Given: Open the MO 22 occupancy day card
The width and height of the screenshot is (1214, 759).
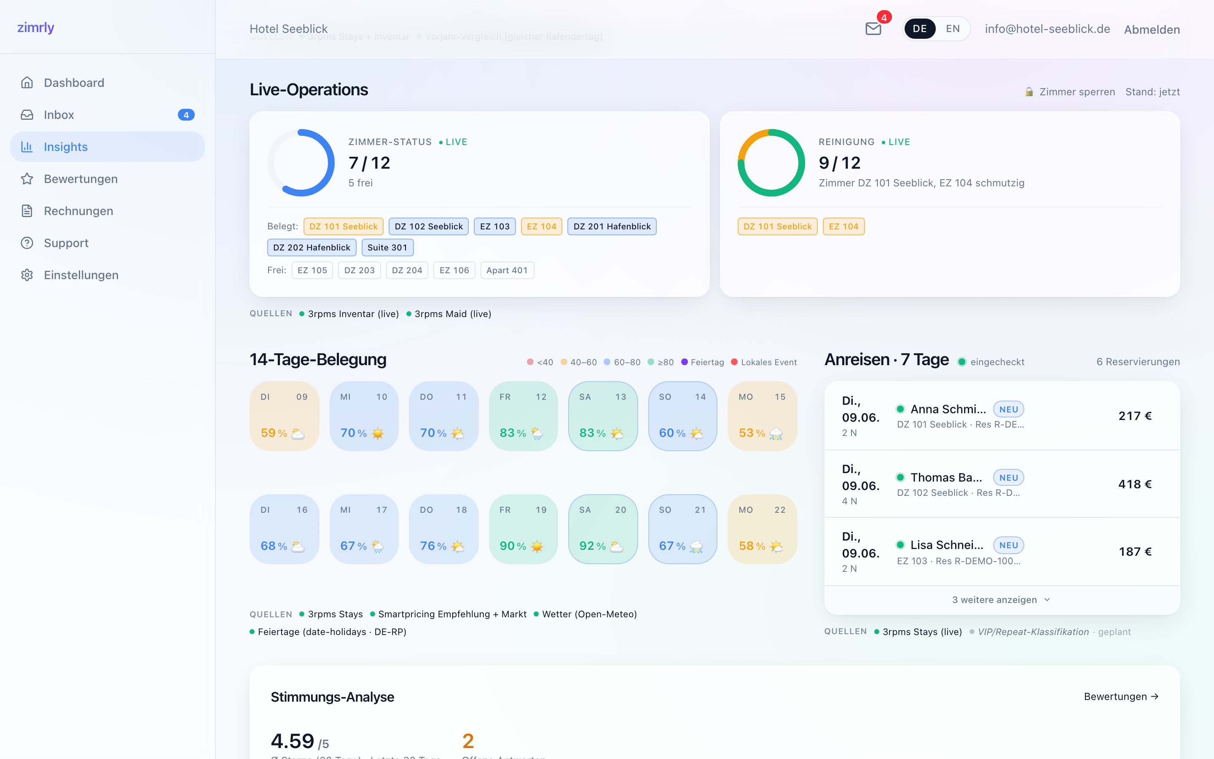Looking at the screenshot, I should 762,529.
